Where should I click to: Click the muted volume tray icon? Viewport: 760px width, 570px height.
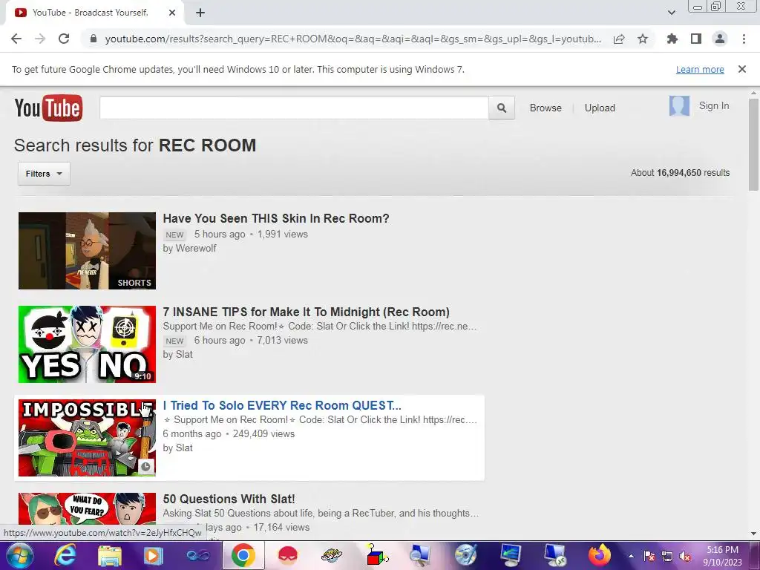point(685,557)
